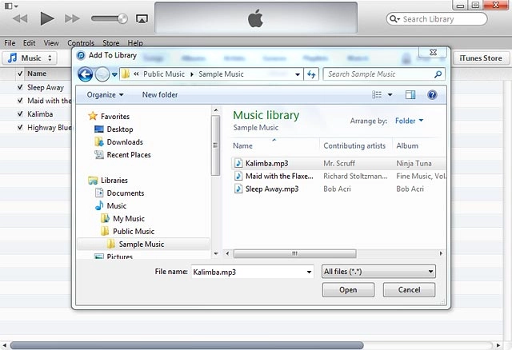
Task: Expand the Arrange by Folder dropdown
Action: click(410, 121)
